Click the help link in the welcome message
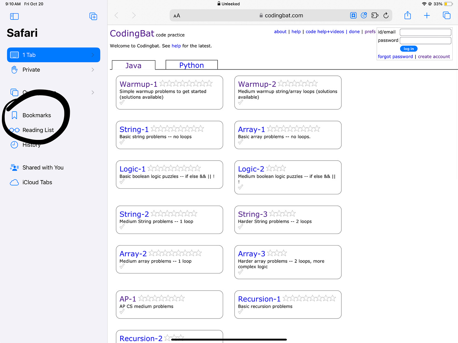The image size is (458, 343). point(176,46)
